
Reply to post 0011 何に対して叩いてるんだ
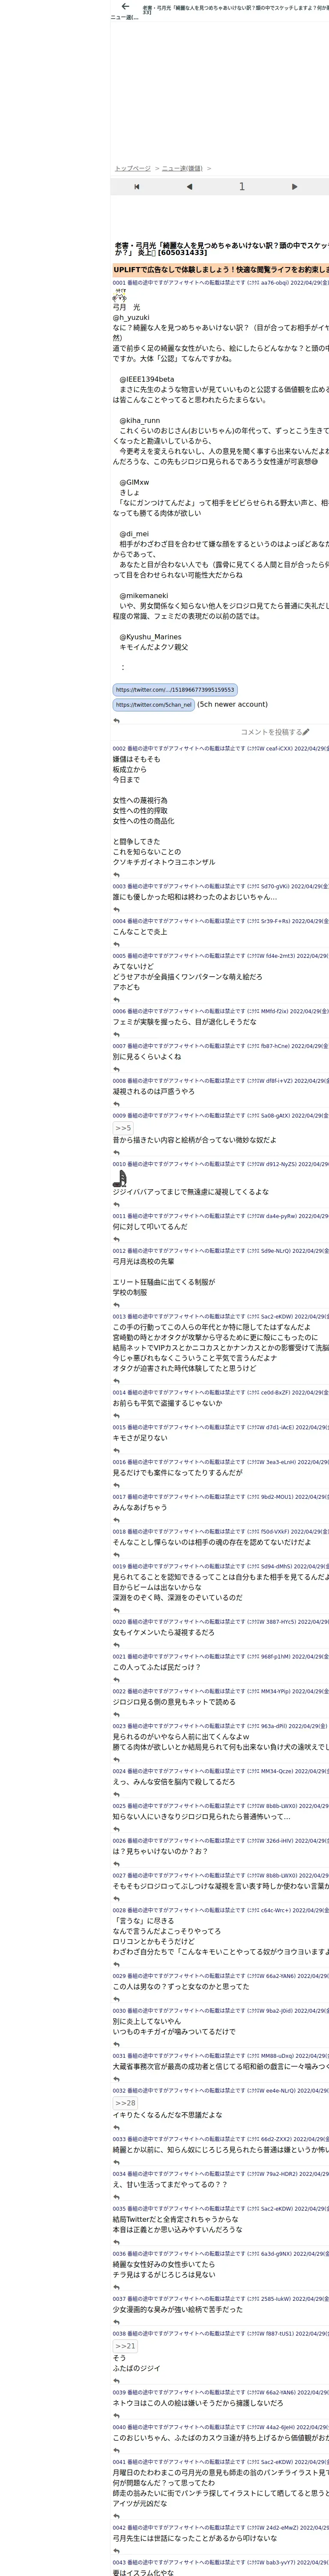117,1239
